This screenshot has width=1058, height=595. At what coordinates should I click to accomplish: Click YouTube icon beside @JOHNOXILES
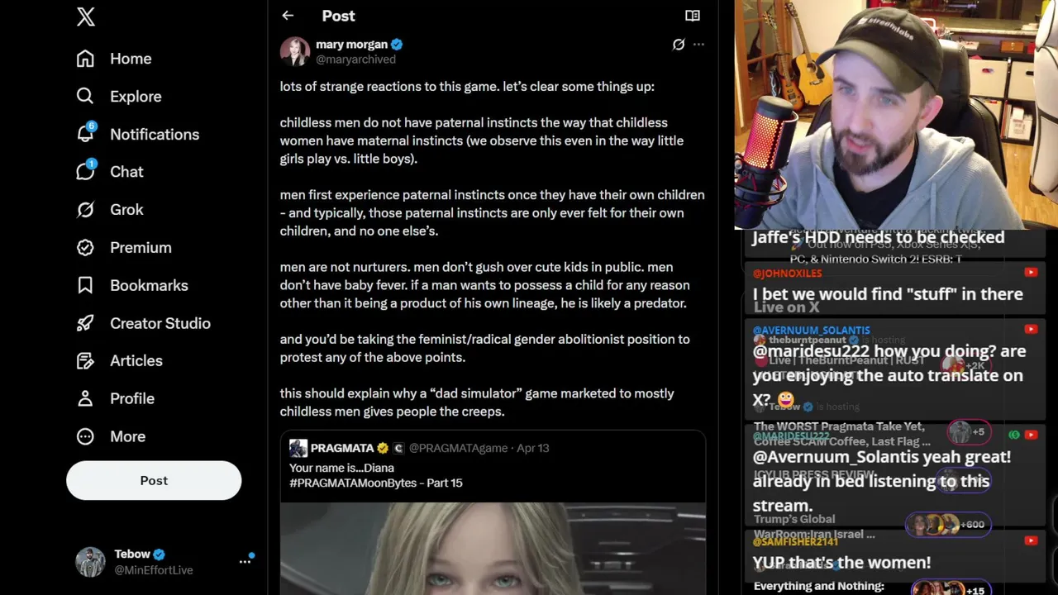[1031, 273]
